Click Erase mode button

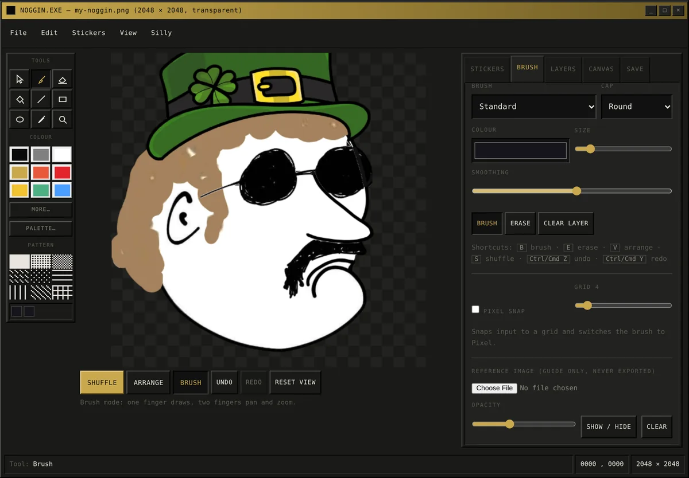[520, 223]
